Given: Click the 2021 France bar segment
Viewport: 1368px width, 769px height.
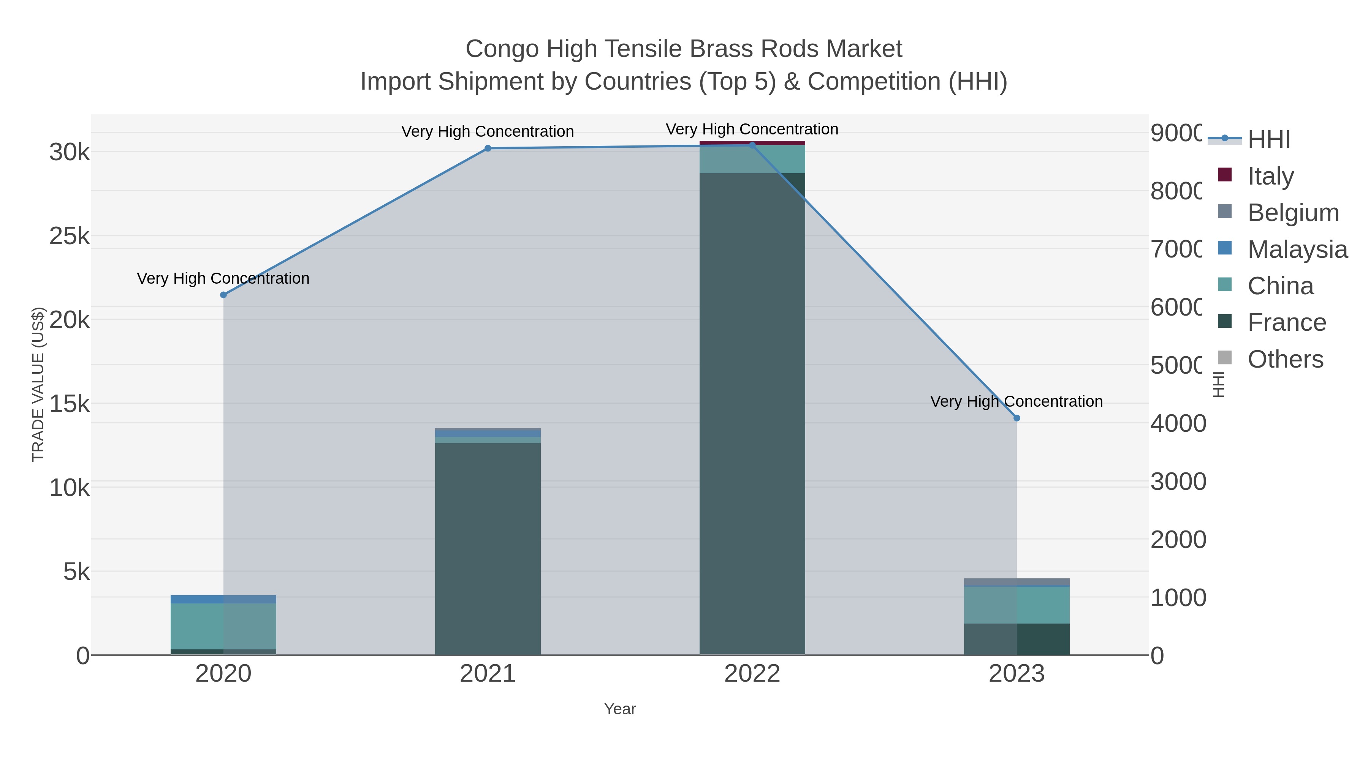Looking at the screenshot, I should [488, 549].
